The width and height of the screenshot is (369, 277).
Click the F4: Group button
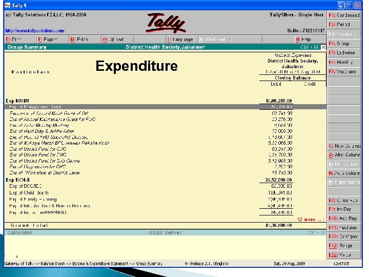pos(344,43)
